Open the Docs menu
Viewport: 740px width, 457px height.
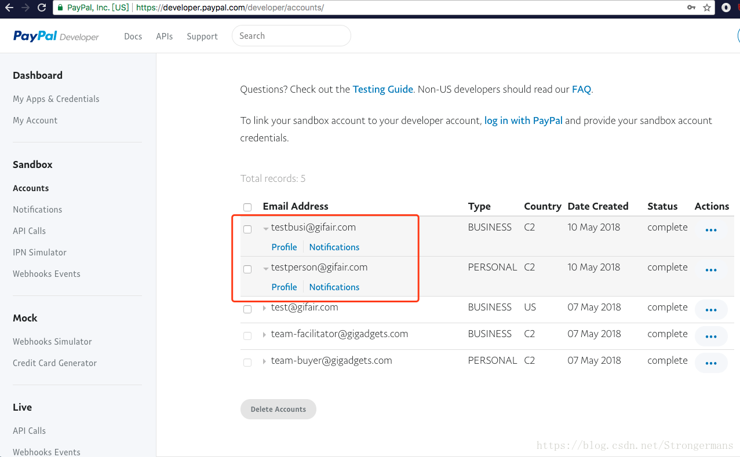(133, 36)
